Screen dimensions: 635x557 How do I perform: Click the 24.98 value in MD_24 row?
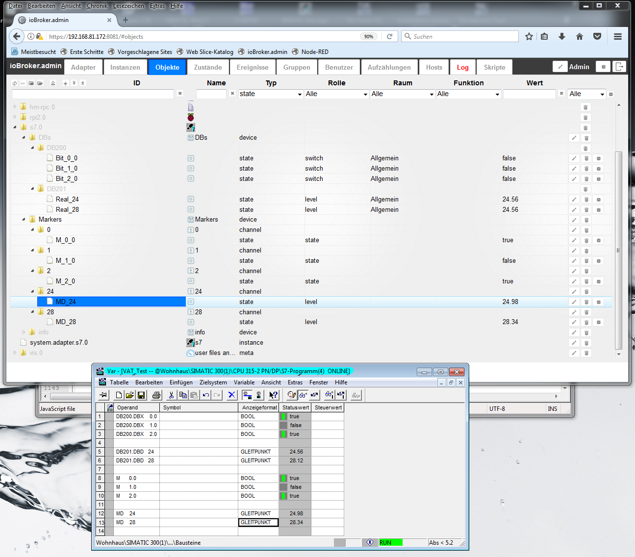tap(510, 302)
